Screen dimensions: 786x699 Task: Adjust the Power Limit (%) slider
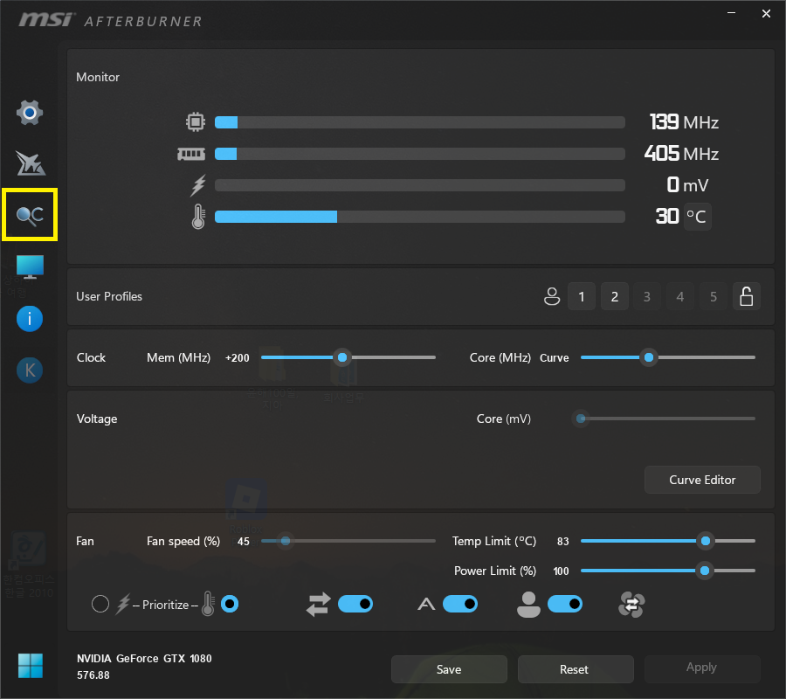coord(668,571)
